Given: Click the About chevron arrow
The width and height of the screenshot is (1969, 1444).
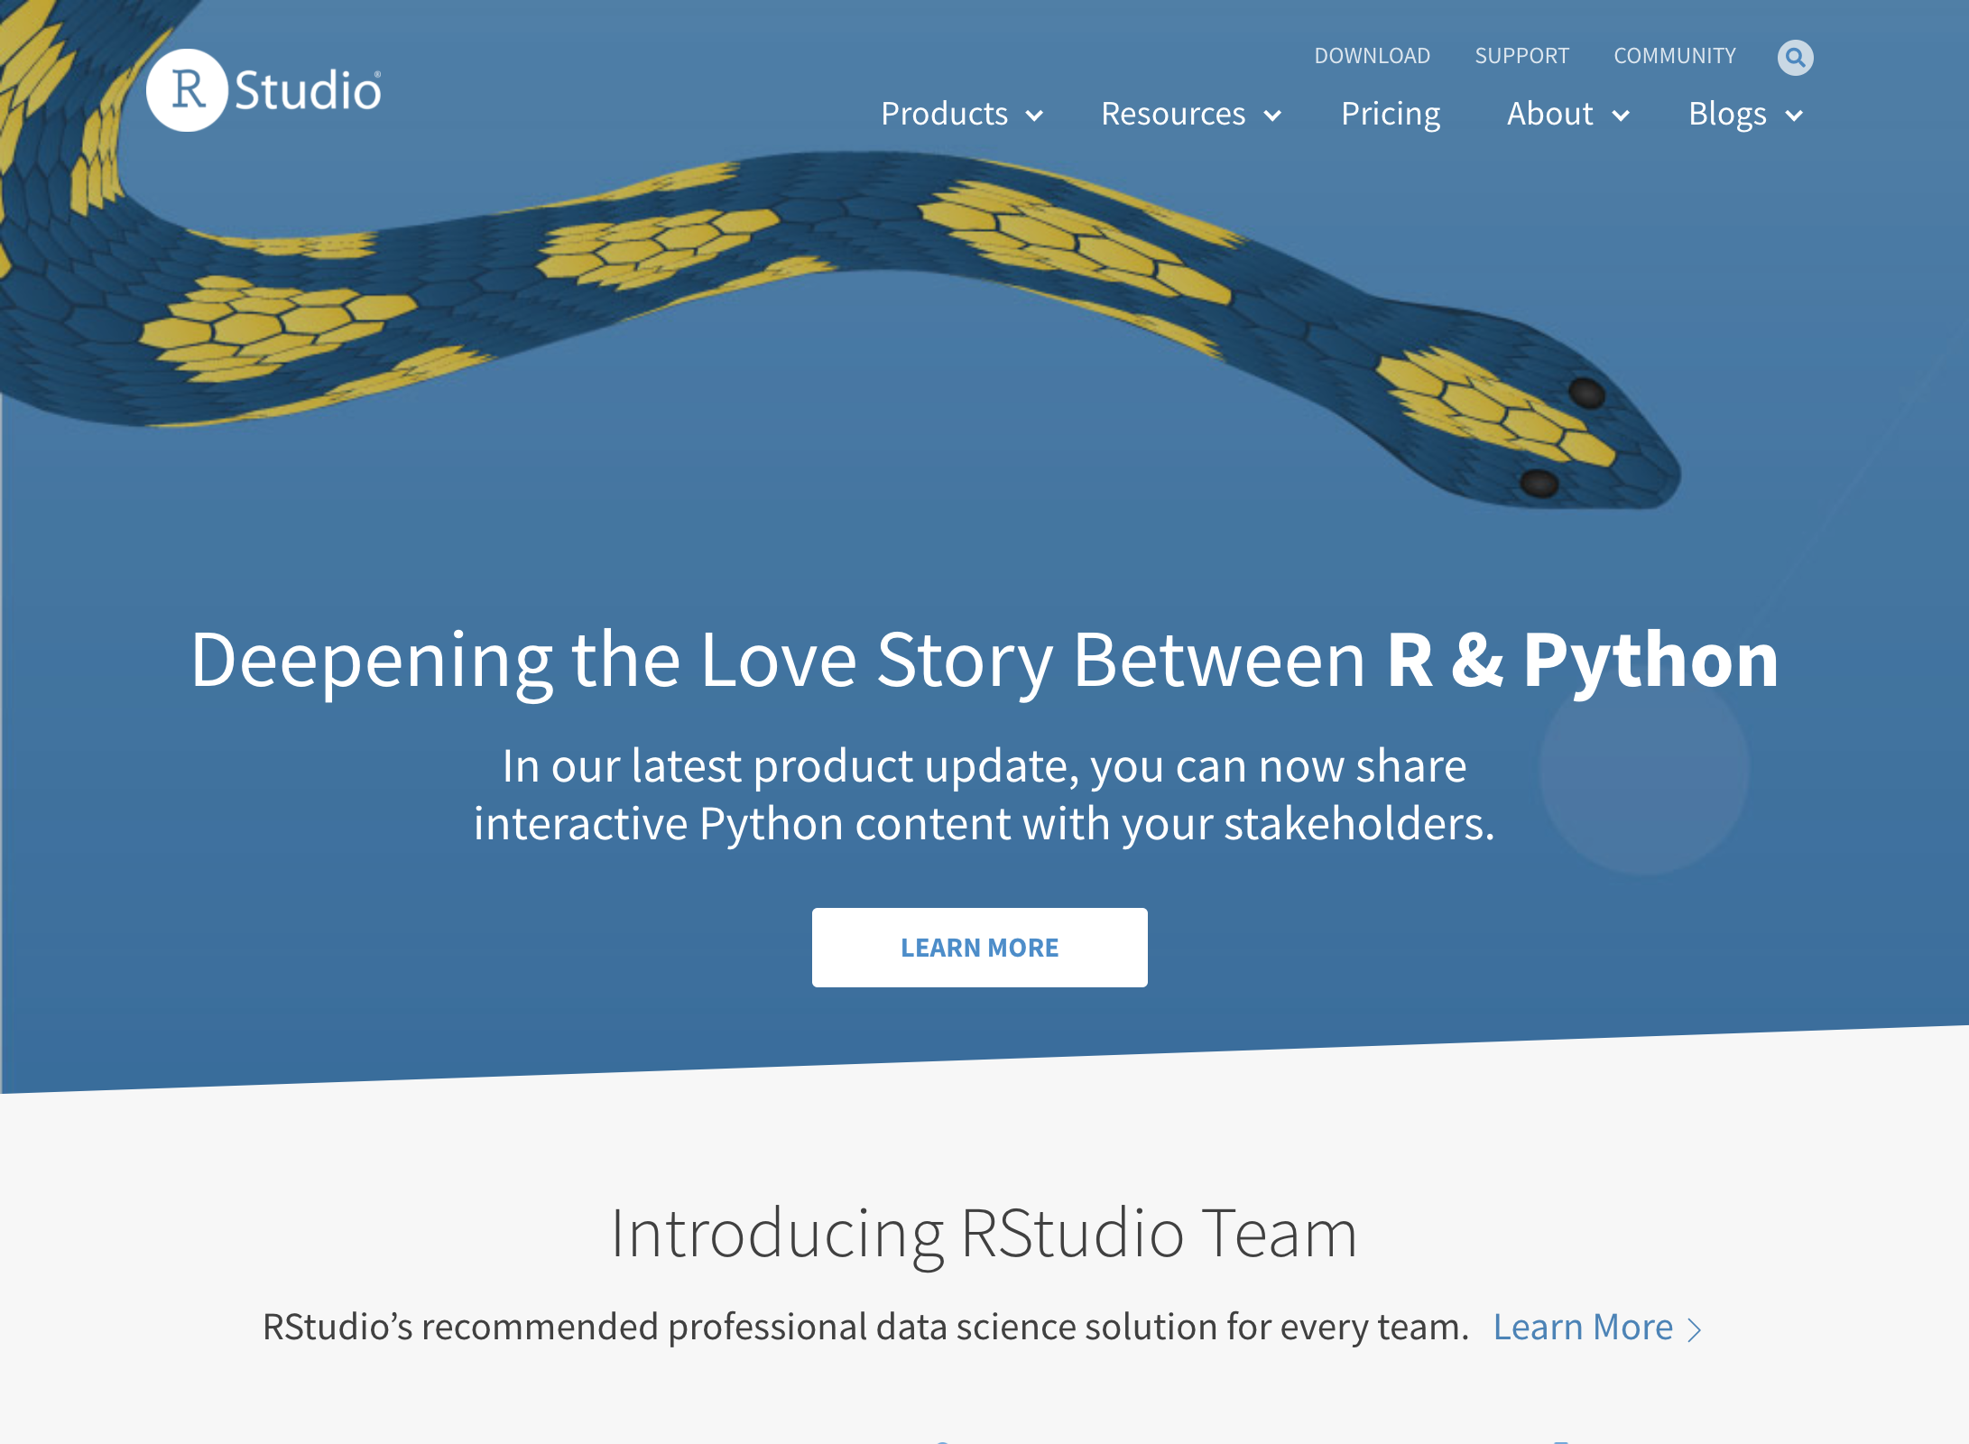Looking at the screenshot, I should (x=1621, y=116).
